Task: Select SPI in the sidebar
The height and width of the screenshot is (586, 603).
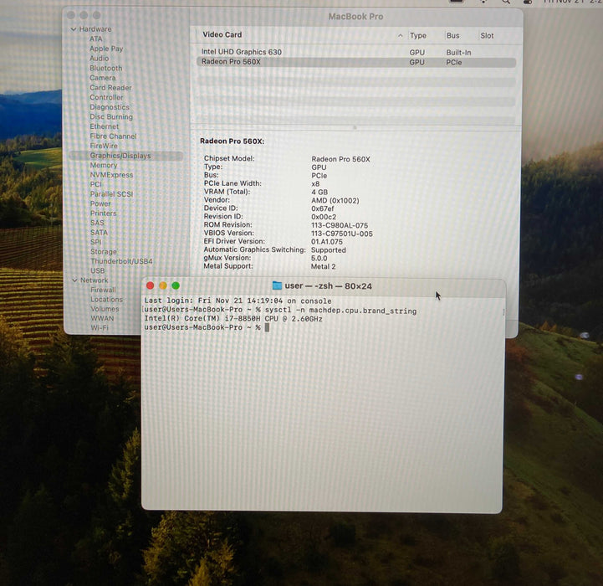Action: (95, 242)
